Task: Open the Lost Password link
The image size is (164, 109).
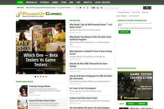Action: pyautogui.click(x=134, y=16)
